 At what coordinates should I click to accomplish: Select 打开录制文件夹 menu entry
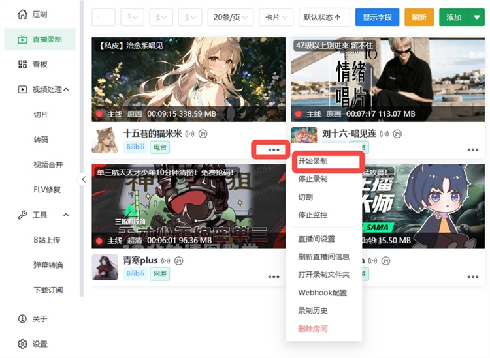324,275
